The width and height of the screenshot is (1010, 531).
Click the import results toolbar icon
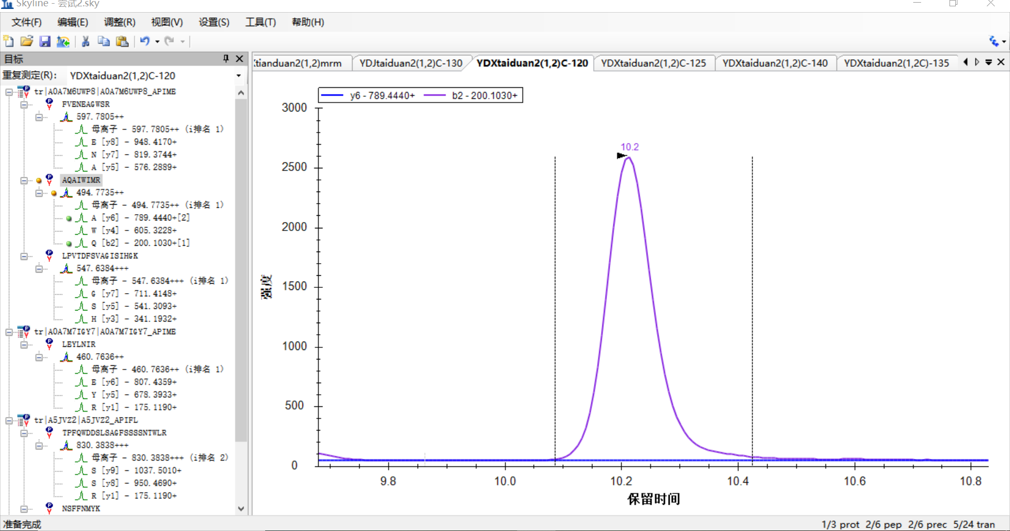click(63, 41)
